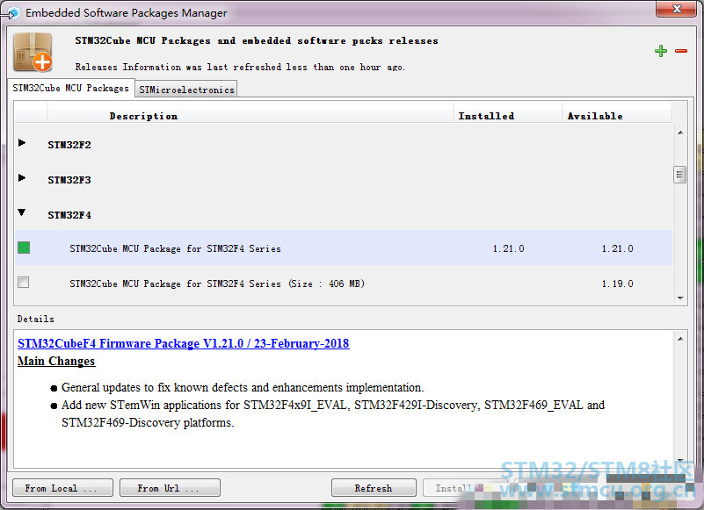Collapse the STM32F4 group

[x=22, y=212]
